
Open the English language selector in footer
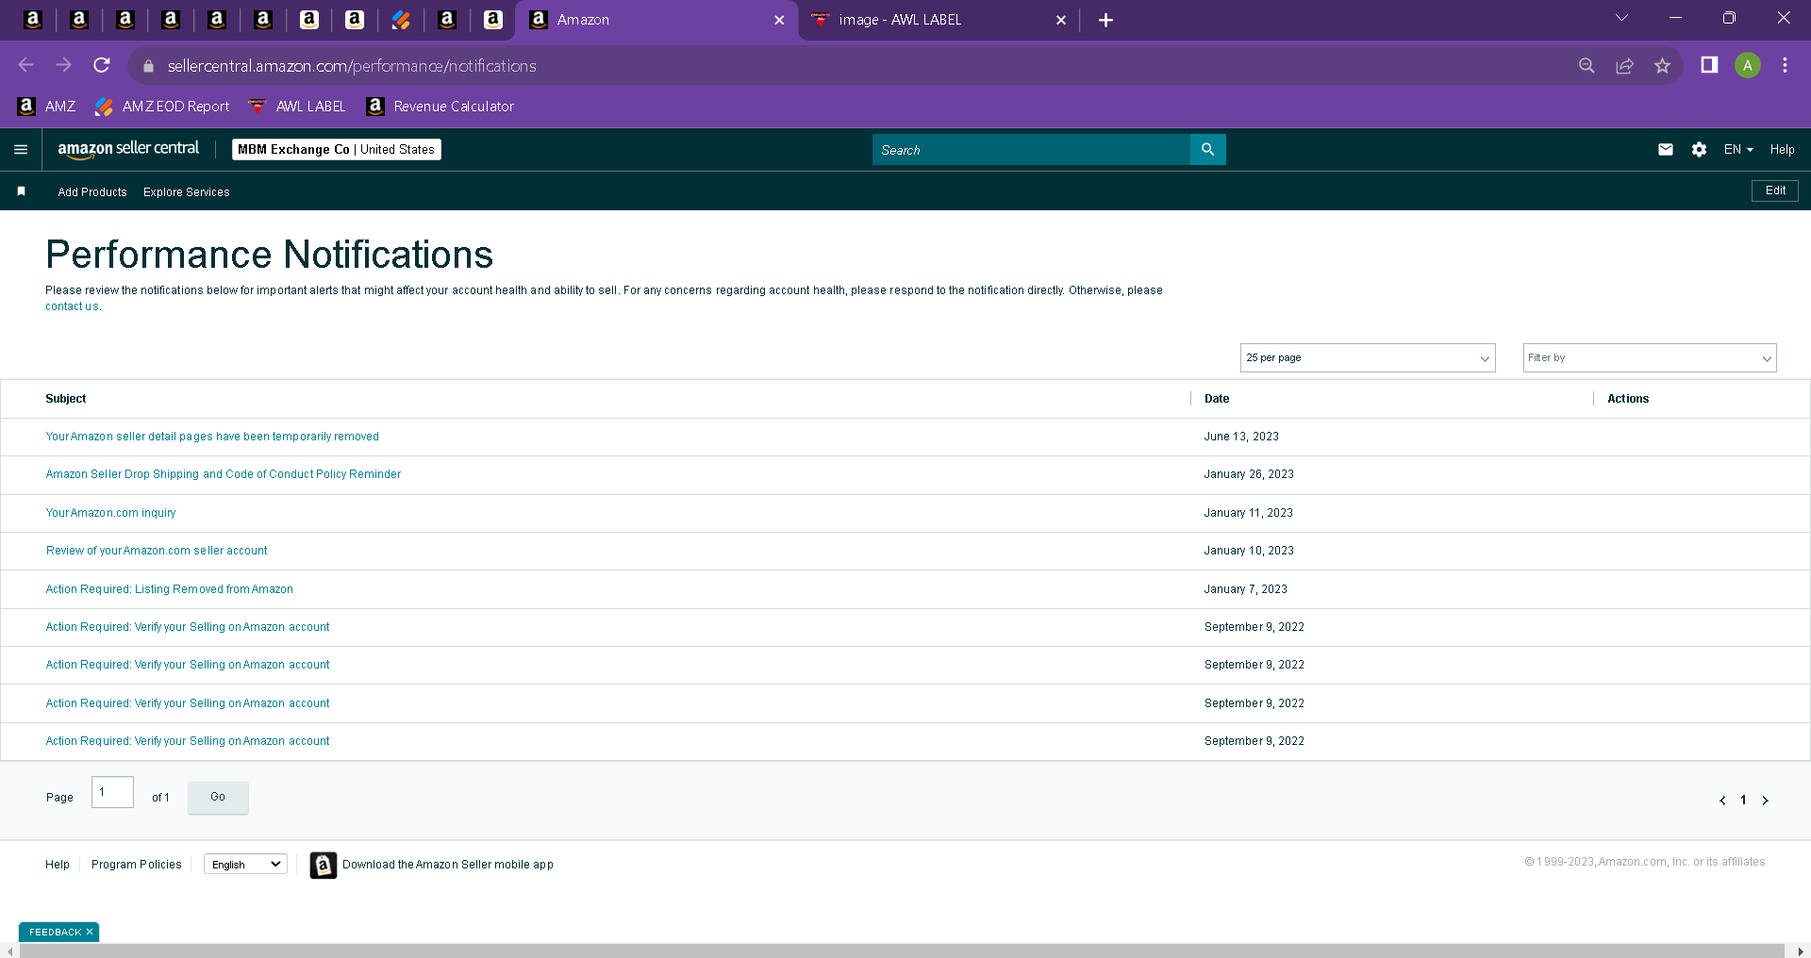[x=246, y=865]
